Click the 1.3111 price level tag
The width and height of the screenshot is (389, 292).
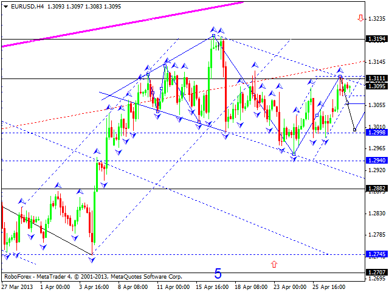[377, 78]
